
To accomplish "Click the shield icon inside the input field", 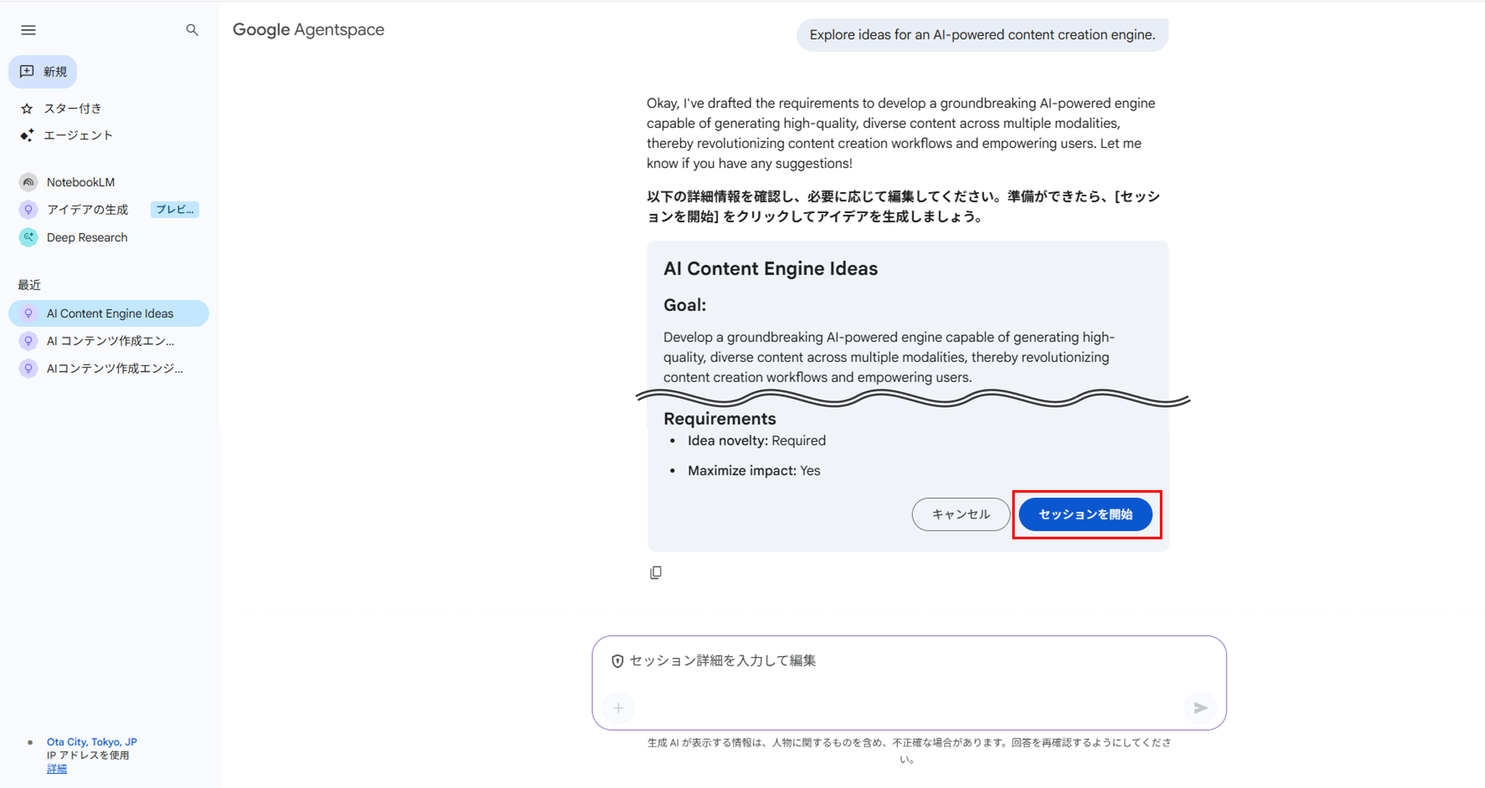I will point(616,660).
